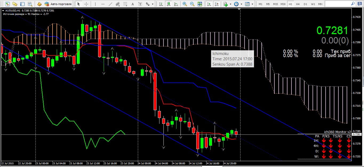Zoom in the chart

point(185,4)
